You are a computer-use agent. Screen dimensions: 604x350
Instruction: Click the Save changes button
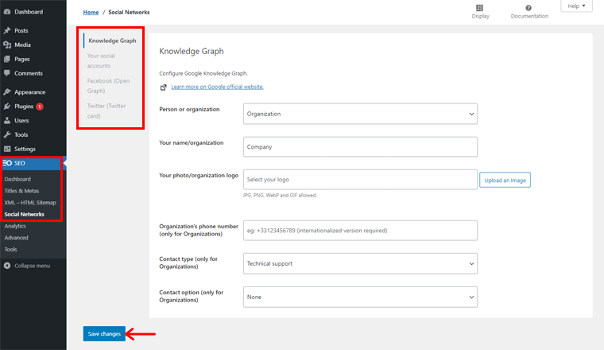(x=104, y=334)
